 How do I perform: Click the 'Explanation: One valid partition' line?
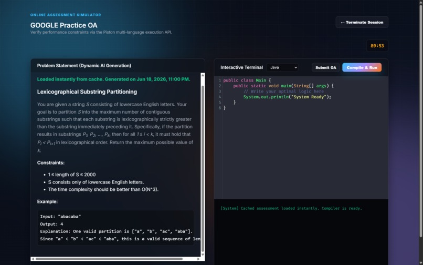coord(117,231)
